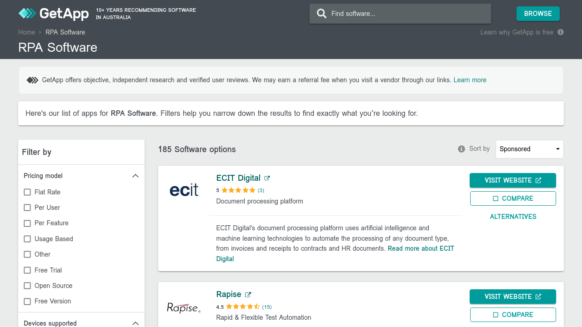Image resolution: width=582 pixels, height=327 pixels.
Task: Open external link icon beside Rapise title
Action: click(x=248, y=294)
